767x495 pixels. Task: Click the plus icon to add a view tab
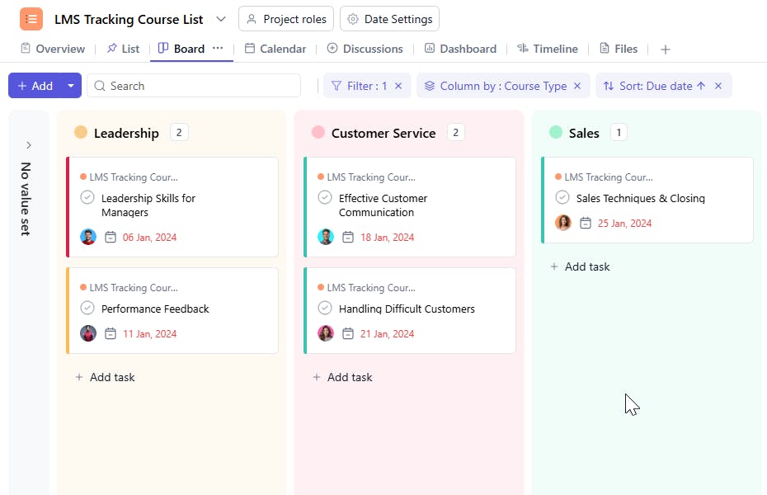click(666, 49)
